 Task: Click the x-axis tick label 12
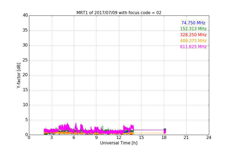tap(119, 138)
